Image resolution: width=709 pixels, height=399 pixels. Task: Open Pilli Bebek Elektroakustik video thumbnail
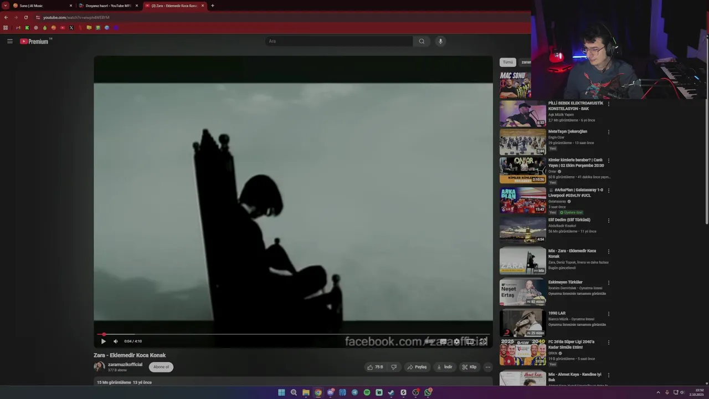(x=523, y=113)
